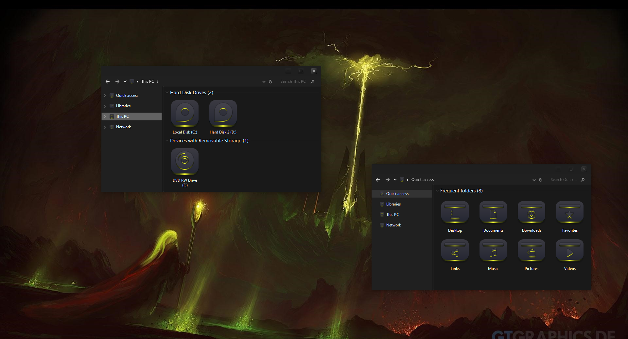
Task: Go forward in the Quick access window
Action: (x=388, y=180)
